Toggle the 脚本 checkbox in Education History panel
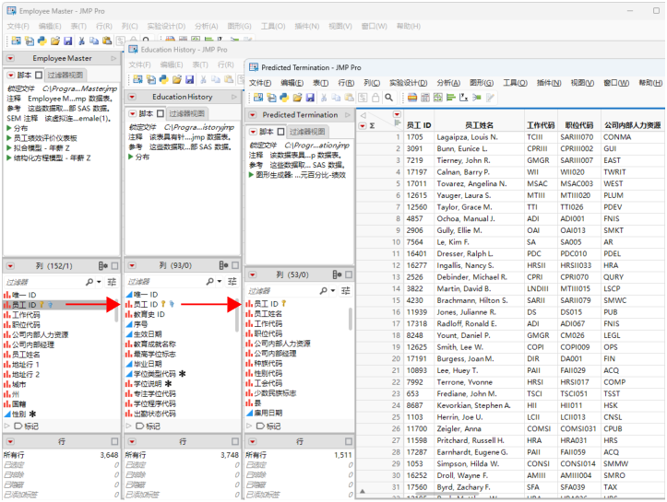The height and width of the screenshot is (502, 667). click(x=161, y=113)
